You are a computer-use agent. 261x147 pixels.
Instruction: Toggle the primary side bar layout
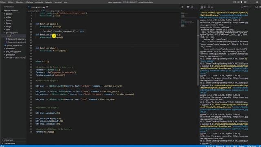click(x=234, y=2)
